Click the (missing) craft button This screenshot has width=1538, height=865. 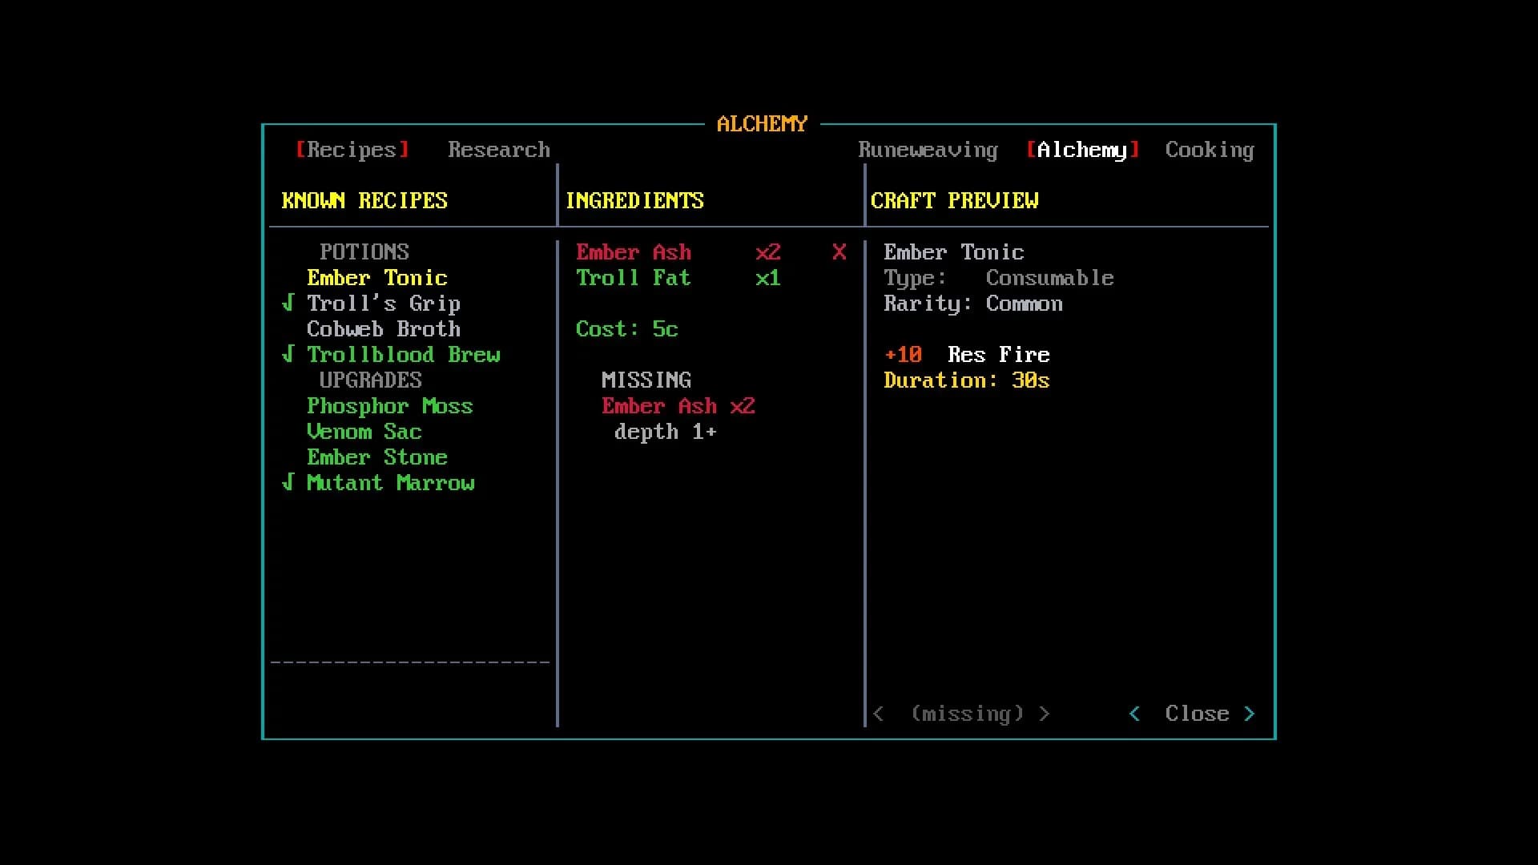pos(968,714)
